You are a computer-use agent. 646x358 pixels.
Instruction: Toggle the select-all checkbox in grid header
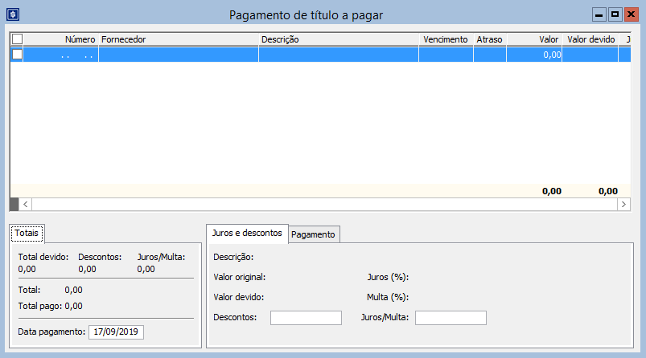click(17, 39)
